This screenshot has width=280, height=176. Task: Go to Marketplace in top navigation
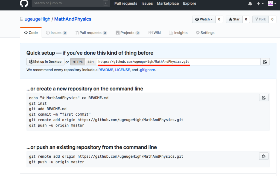click(168, 3)
